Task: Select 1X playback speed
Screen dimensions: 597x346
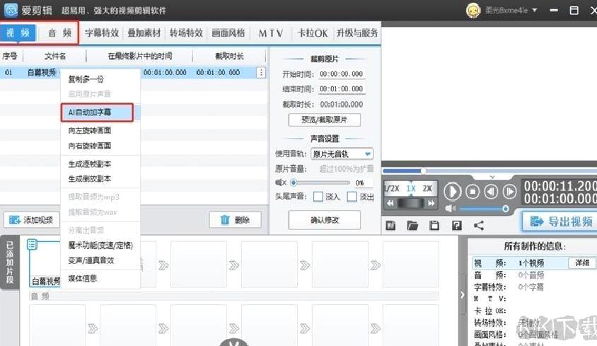Action: click(411, 188)
